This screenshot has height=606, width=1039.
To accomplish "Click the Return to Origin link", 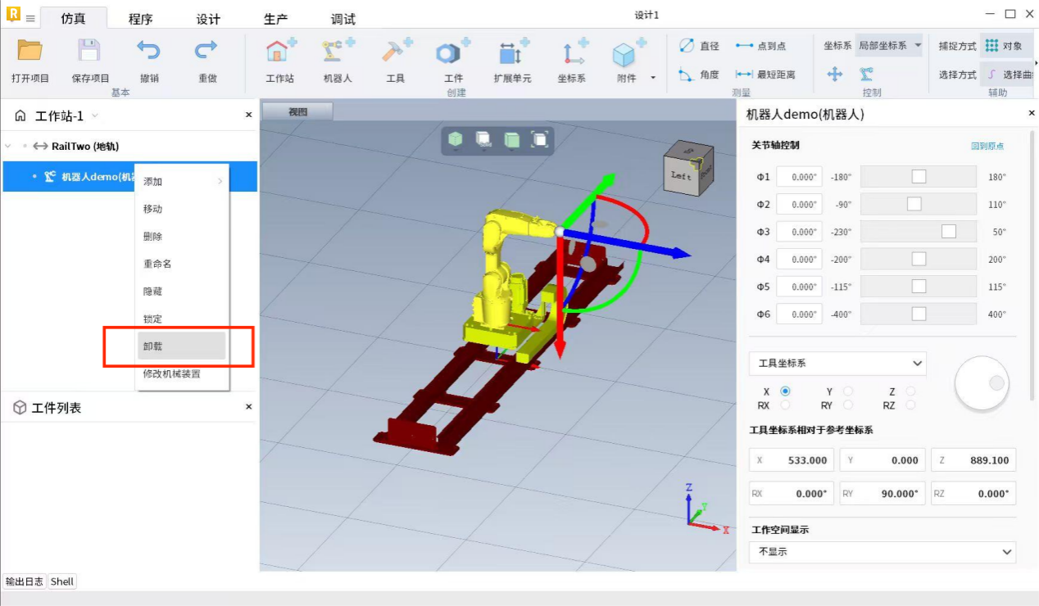I will coord(987,146).
